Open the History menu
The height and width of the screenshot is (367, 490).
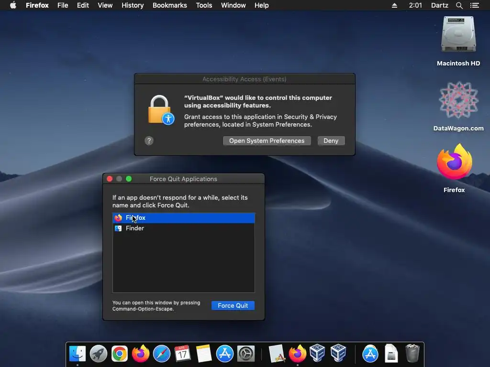133,5
